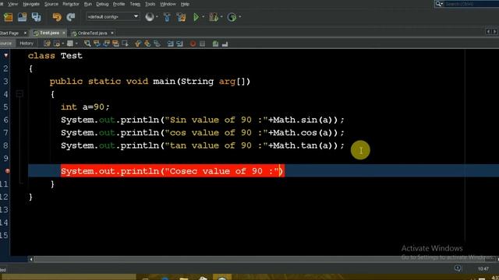Viewport: 499px width, 280px height.
Task: Open the Navigate menu
Action: point(31,4)
